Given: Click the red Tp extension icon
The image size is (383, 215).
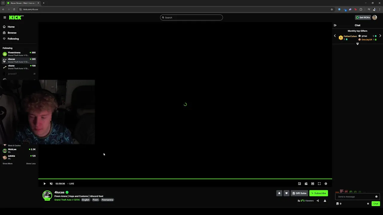Looking at the screenshot, I should pyautogui.click(x=355, y=9).
